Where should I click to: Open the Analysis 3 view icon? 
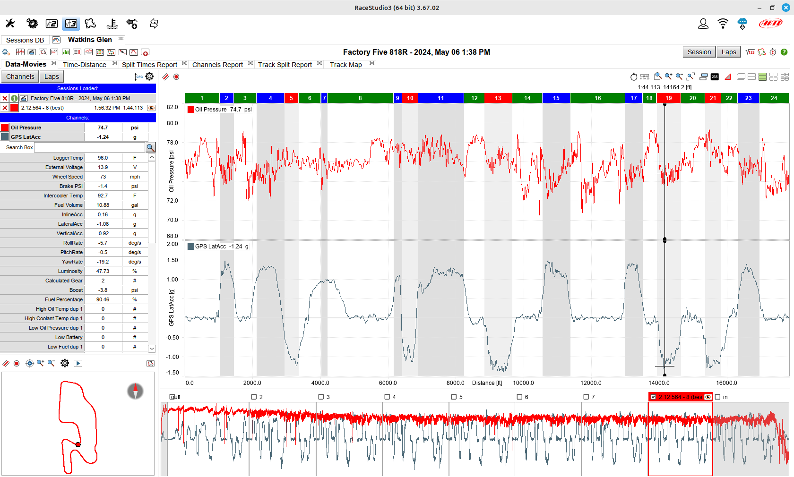pyautogui.click(x=71, y=24)
